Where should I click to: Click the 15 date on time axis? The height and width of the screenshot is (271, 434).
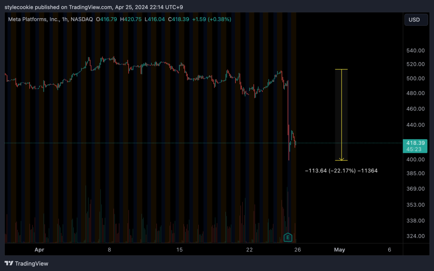(179, 250)
